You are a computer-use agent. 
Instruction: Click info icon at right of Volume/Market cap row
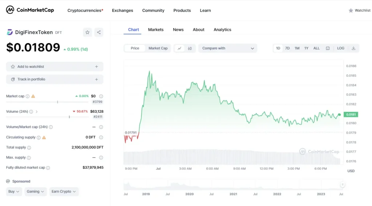(101, 127)
